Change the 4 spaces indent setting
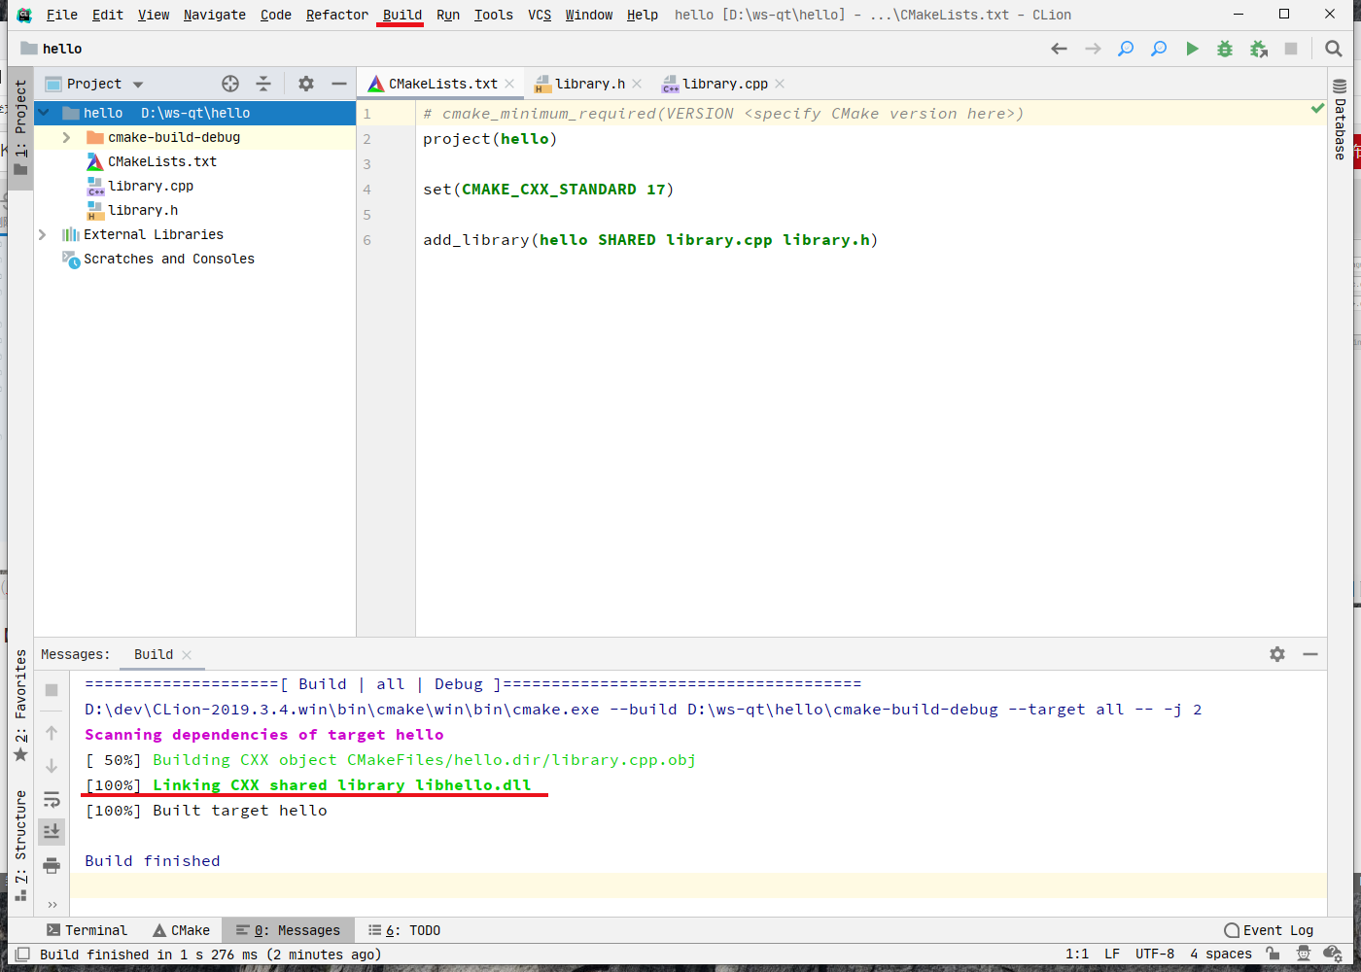This screenshot has height=972, width=1361. pyautogui.click(x=1221, y=955)
